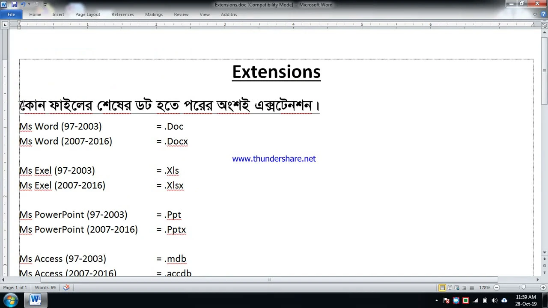Switch to Web Layout view
Viewport: 548px width, 308px height.
click(x=457, y=287)
